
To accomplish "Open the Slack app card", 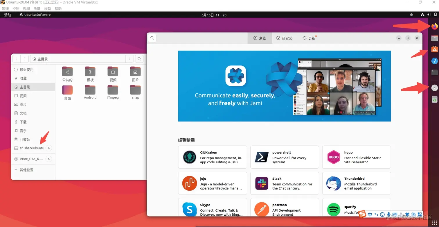I will [285, 183].
